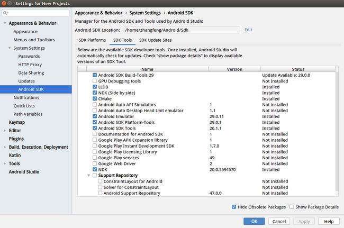The height and width of the screenshot is (228, 344).
Task: Select Passwords in settings tree
Action: click(29, 57)
